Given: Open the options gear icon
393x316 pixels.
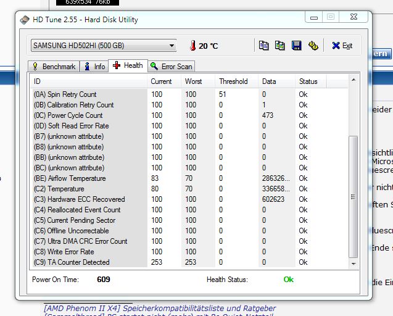Looking at the screenshot, I should coord(313,46).
